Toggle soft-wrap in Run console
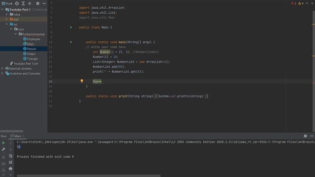The width and height of the screenshot is (315, 177). [11, 156]
